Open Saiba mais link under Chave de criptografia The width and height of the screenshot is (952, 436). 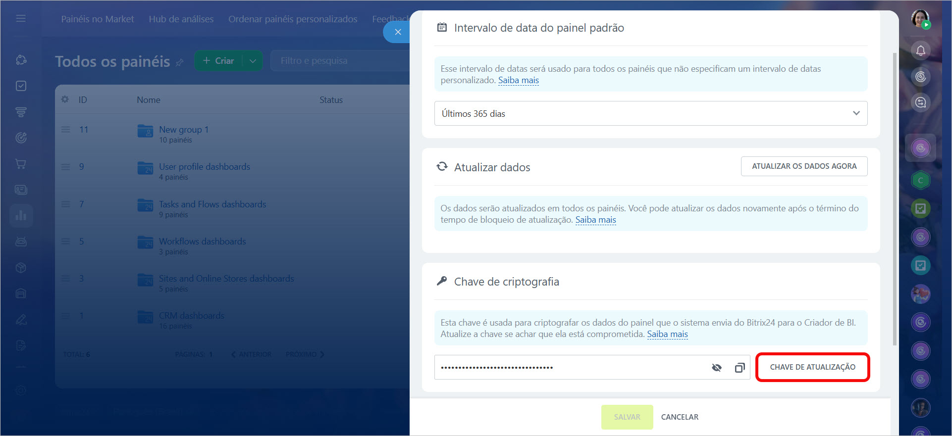pyautogui.click(x=667, y=334)
